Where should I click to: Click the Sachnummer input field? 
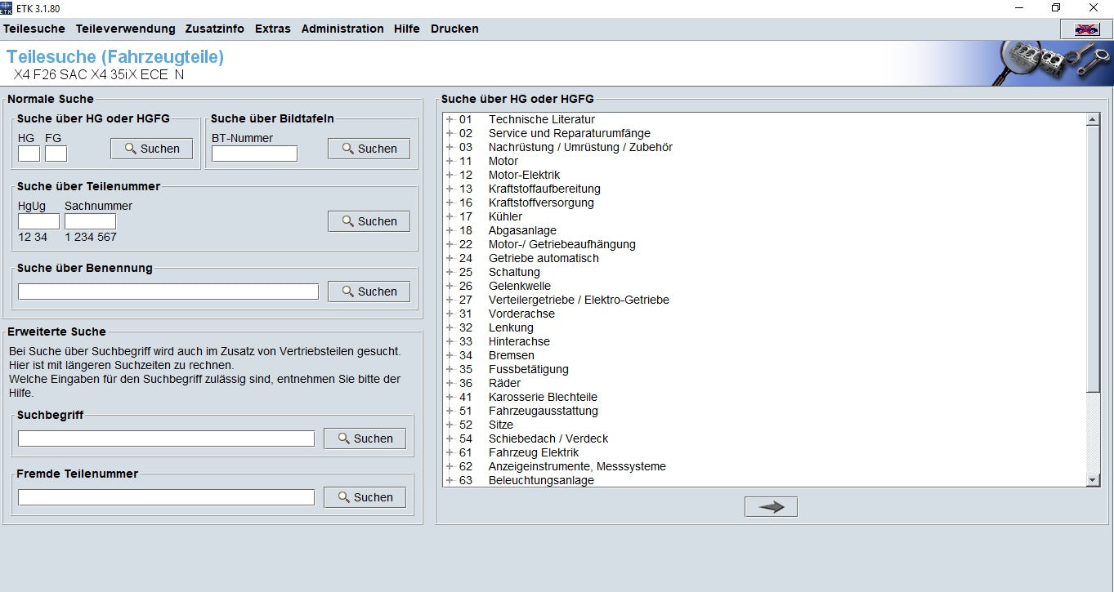[x=90, y=221]
